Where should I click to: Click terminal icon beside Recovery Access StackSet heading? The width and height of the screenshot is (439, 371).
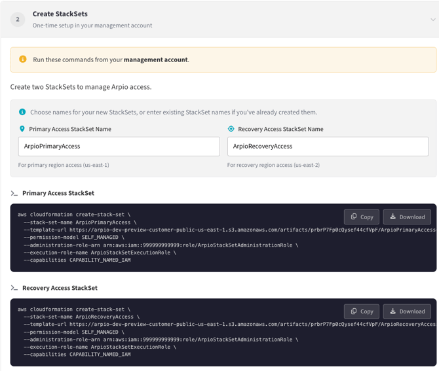(14, 289)
